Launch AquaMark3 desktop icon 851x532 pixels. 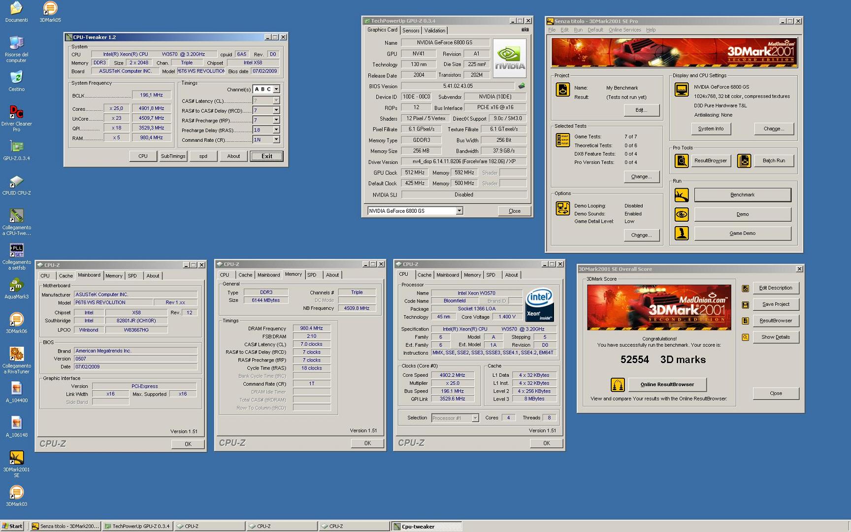(x=16, y=289)
